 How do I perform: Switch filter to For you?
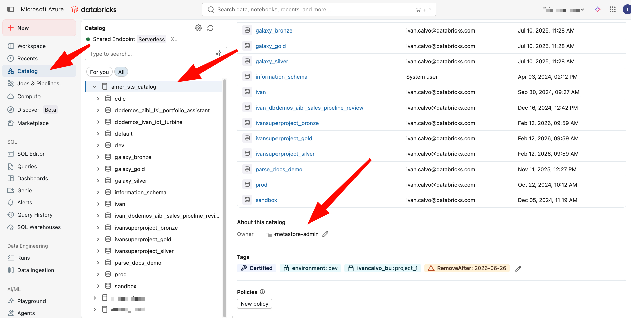point(99,72)
